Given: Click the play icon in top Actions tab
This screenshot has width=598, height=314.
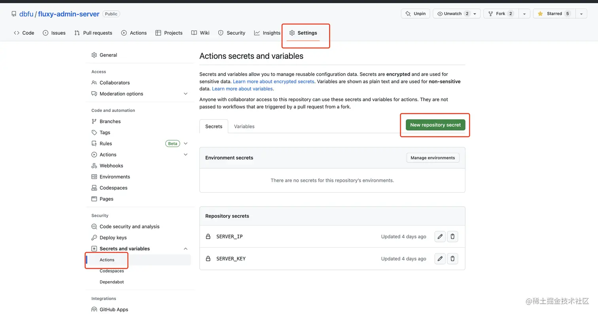Looking at the screenshot, I should pyautogui.click(x=124, y=33).
